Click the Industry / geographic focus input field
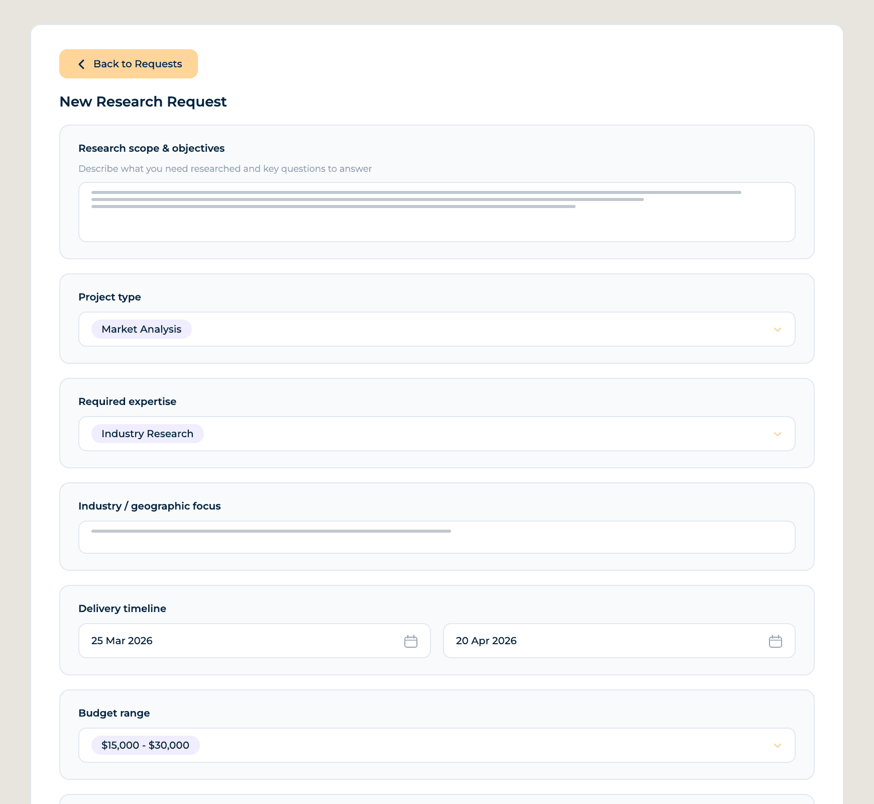The image size is (874, 804). pyautogui.click(x=437, y=537)
